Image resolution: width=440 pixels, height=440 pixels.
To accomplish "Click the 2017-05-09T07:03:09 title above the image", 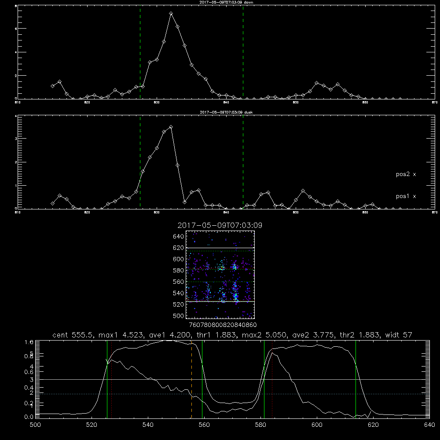I will pos(220,225).
